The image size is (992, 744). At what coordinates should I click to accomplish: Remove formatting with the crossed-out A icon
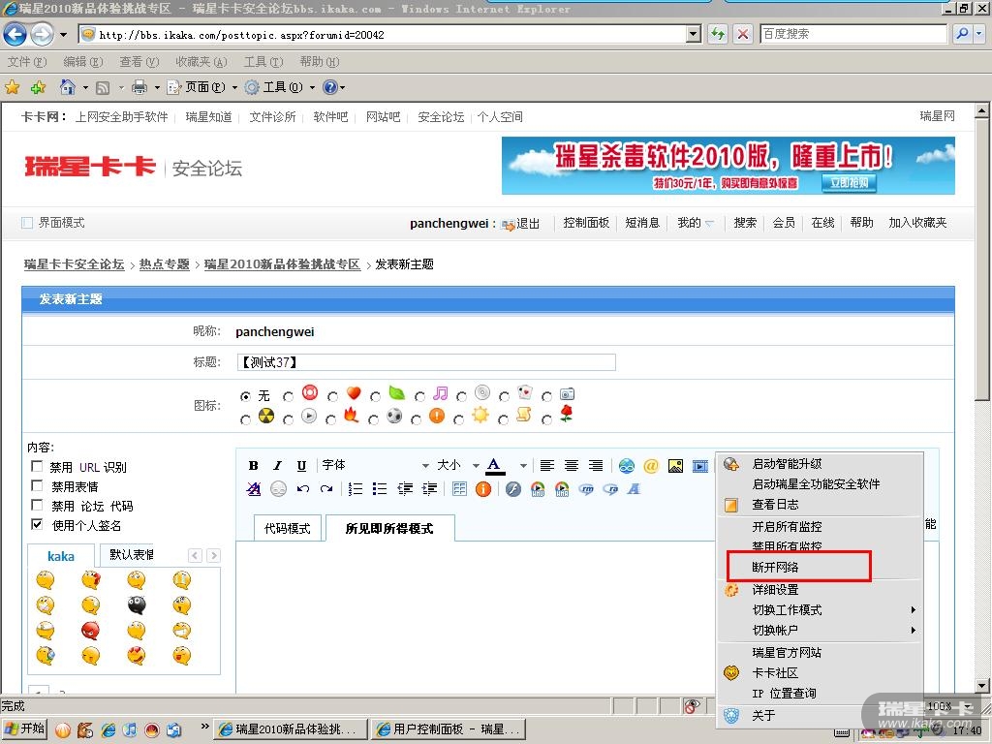point(254,489)
